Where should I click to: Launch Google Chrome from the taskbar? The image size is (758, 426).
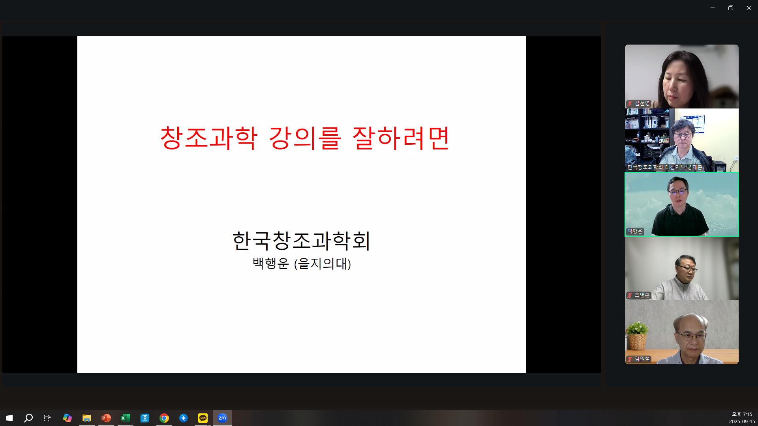(x=164, y=418)
